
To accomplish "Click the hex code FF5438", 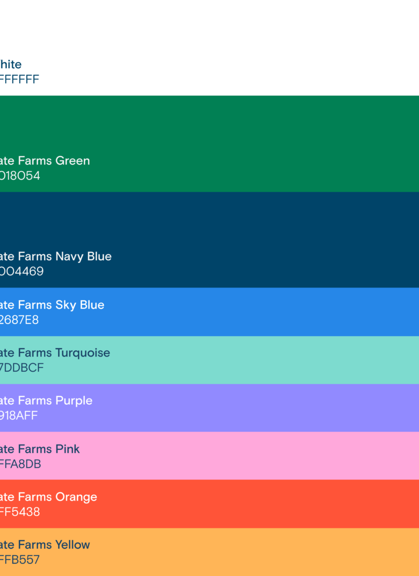I will 20,512.
